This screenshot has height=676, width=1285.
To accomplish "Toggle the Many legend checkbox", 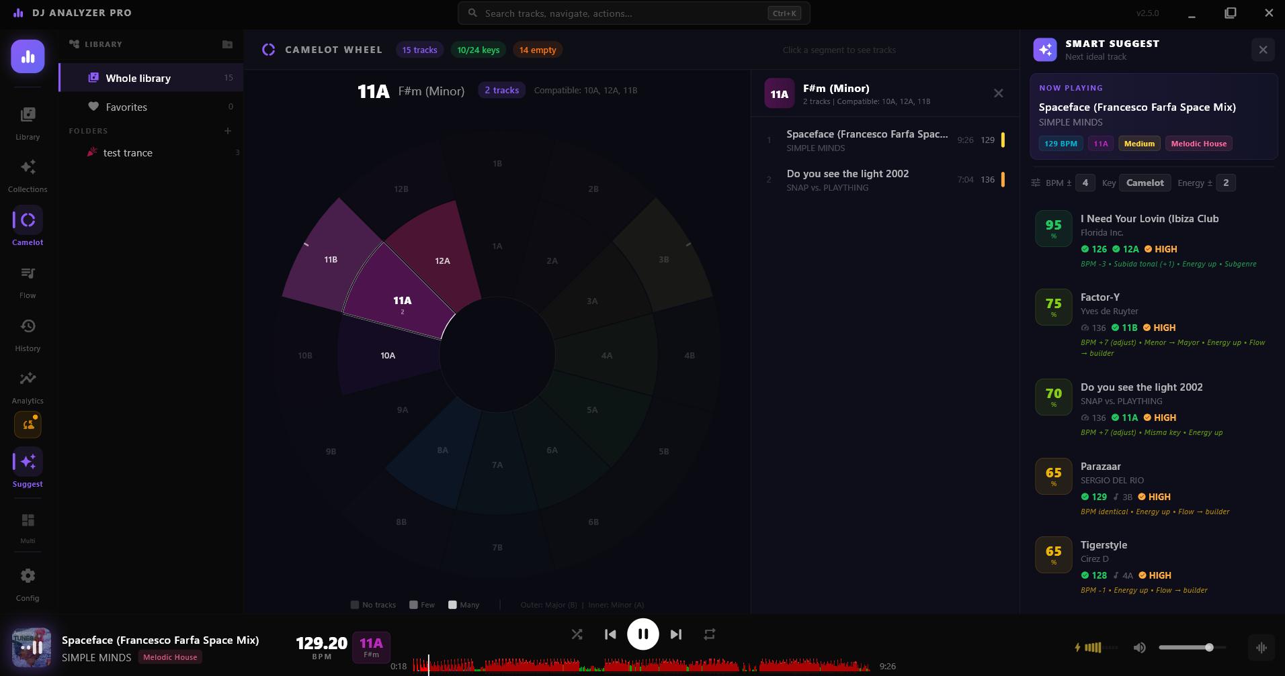I will tap(452, 604).
